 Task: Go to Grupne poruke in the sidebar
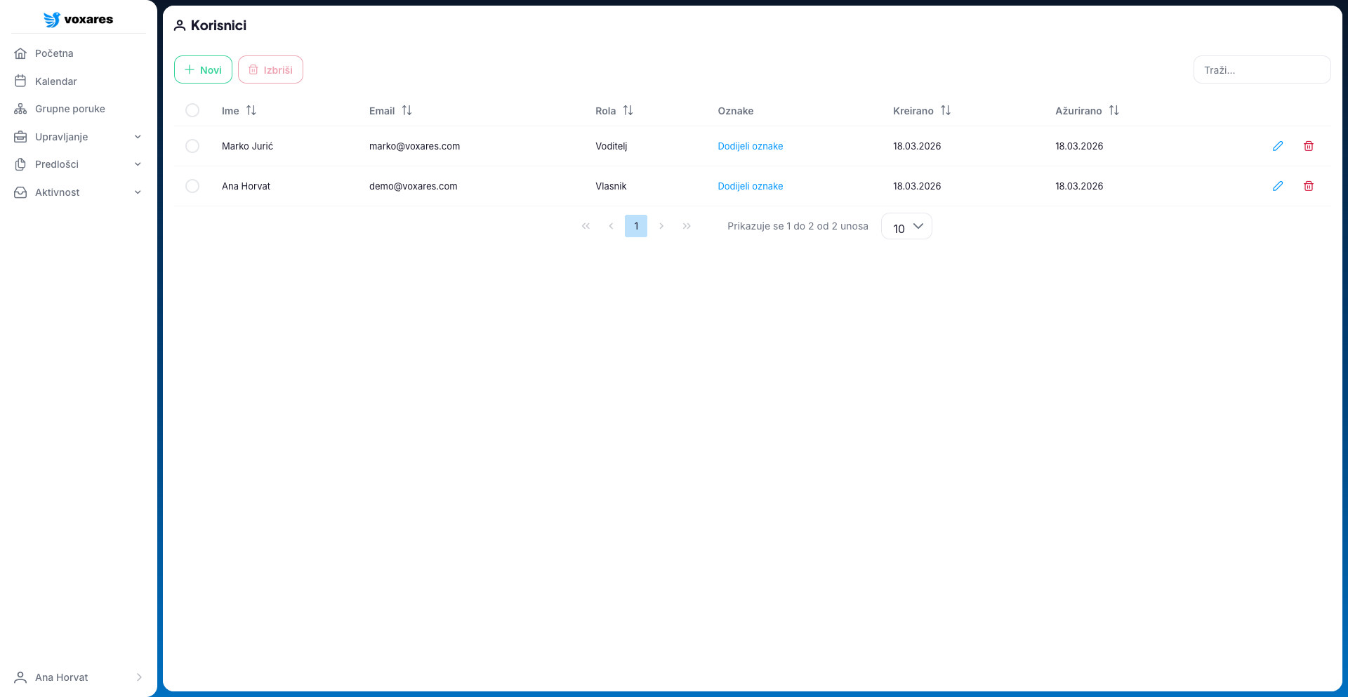70,109
